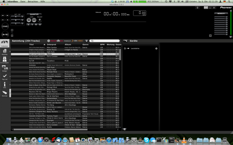
Task: Open the Info sidebar panel
Action: 5,85
